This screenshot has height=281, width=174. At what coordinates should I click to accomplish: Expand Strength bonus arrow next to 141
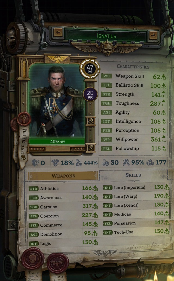pos(164,94)
